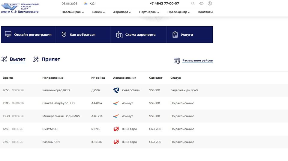Screen dimensions: 288x161
Task: Switch to the Вылет tab
Action: 17,59
